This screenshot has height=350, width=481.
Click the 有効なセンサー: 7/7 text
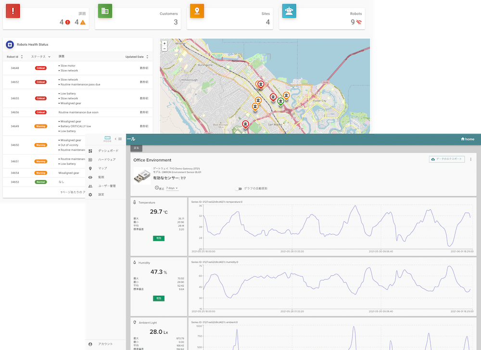[x=169, y=178]
